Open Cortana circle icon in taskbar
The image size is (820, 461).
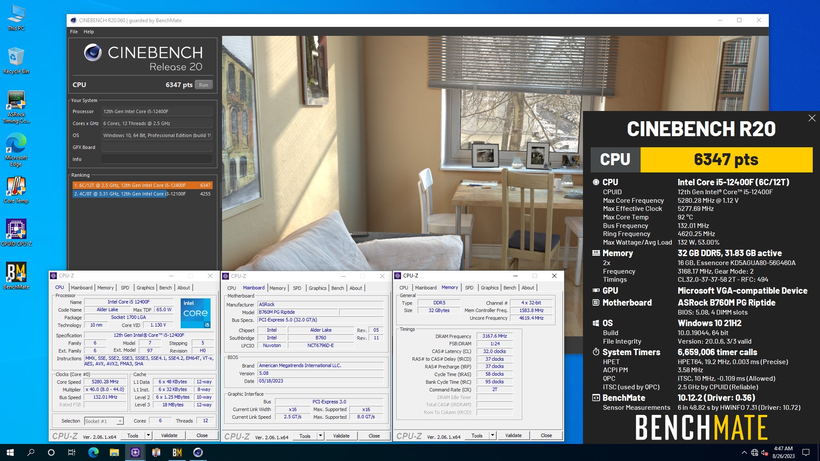(51, 452)
